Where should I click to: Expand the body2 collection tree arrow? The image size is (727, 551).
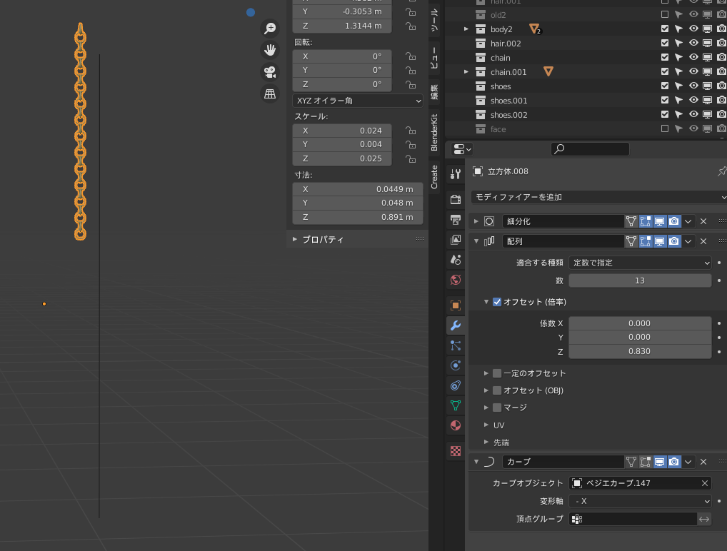pos(466,29)
